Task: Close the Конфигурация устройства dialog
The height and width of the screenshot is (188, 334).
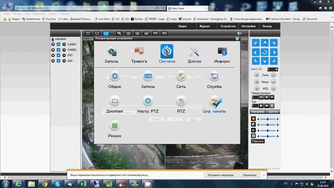Action: (x=237, y=39)
